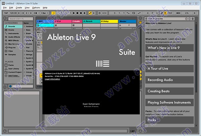Screen dimensions: 201x136
Task: Select the 3 Audio track header
Action: point(77,21)
